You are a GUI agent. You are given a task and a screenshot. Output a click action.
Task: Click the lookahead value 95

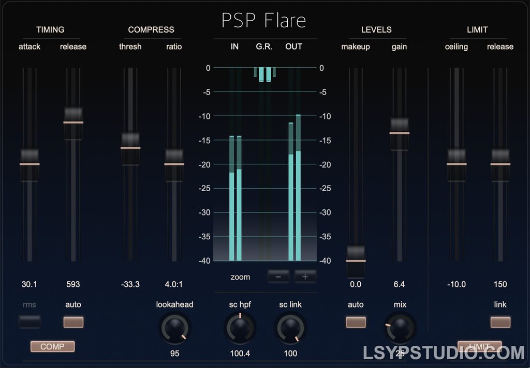[175, 354]
